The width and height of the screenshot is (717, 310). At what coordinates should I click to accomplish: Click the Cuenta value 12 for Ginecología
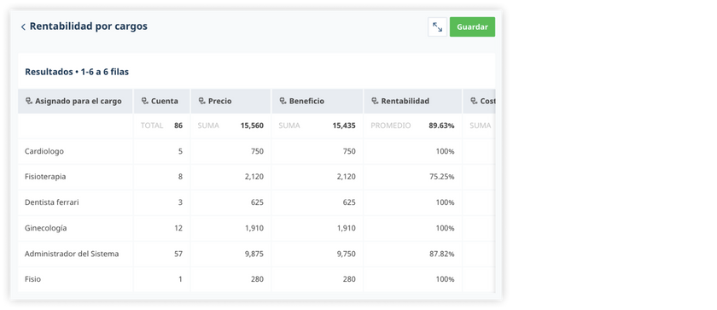178,228
